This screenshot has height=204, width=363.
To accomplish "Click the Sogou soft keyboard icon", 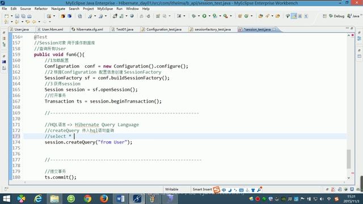I will pyautogui.click(x=241, y=190).
